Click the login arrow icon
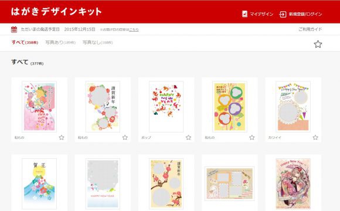Image resolution: width=340 pixels, height=211 pixels. tap(283, 14)
